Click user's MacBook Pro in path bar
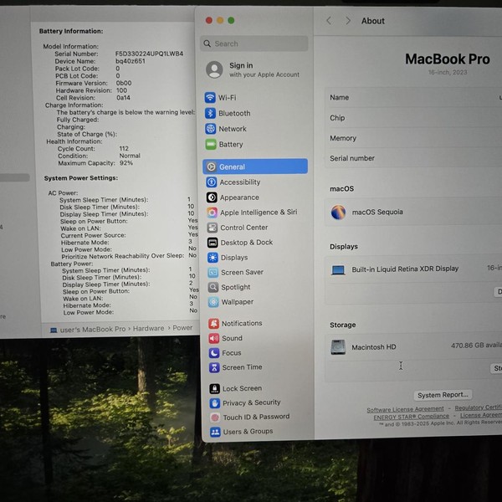 coord(93,329)
